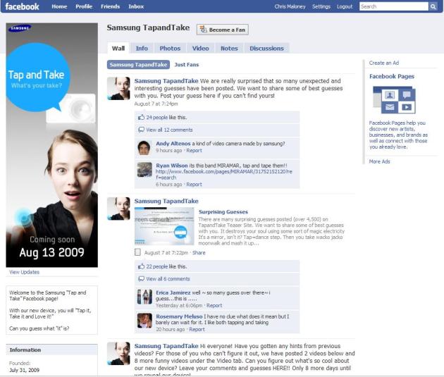Open the Photos tab
The height and width of the screenshot is (377, 444).
170,48
